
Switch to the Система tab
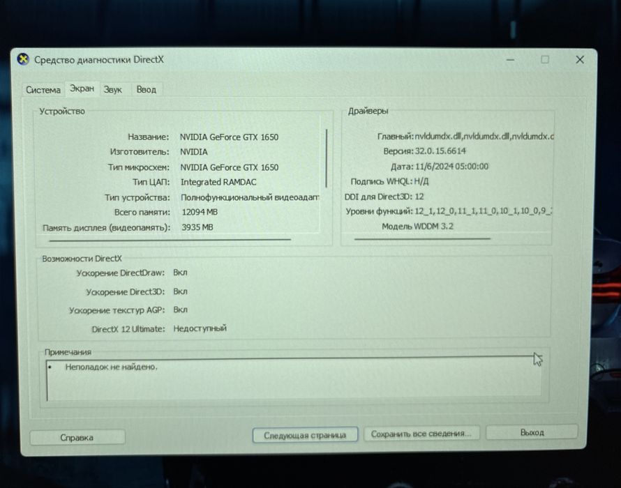(x=43, y=90)
